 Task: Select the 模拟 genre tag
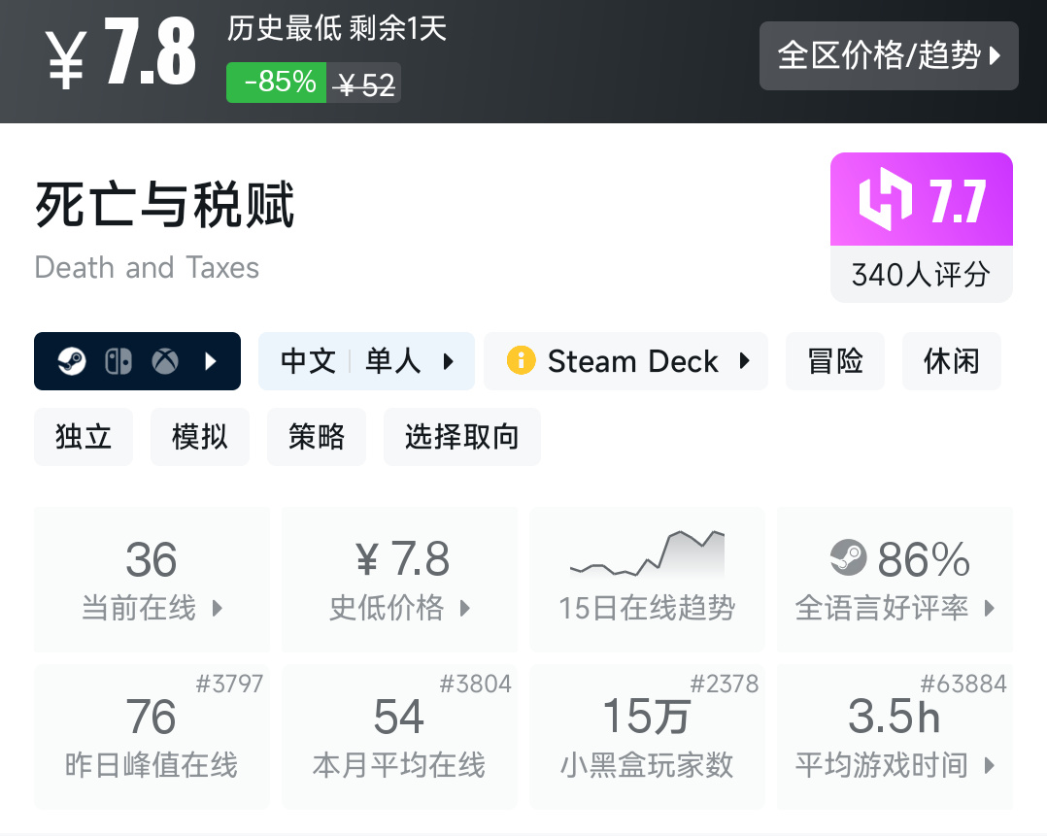(x=200, y=437)
